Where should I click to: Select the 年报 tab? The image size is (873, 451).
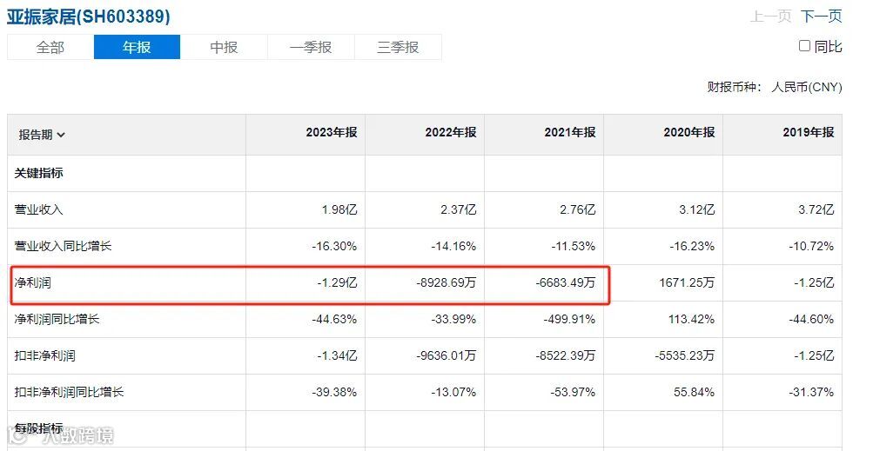137,47
